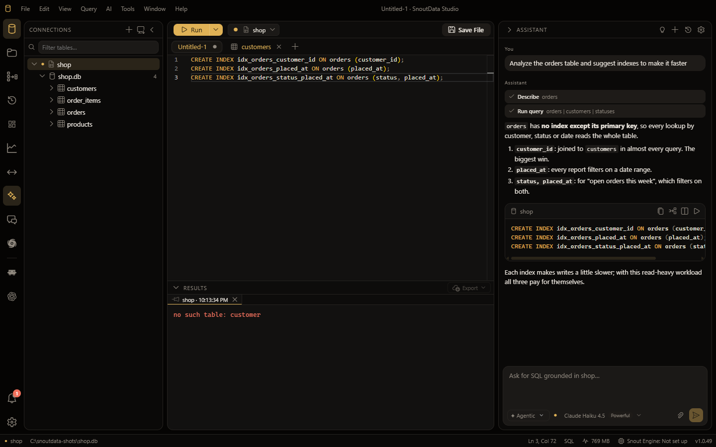Screen dimensions: 716x447
Task: Open the notifications bell
Action: (x=12, y=398)
